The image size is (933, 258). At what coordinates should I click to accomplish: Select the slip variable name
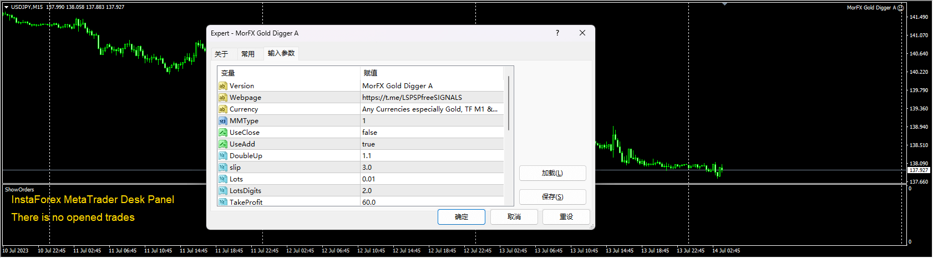[x=235, y=168]
